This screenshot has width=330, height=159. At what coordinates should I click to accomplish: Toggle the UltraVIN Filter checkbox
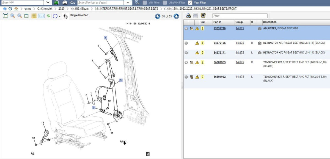165,2
